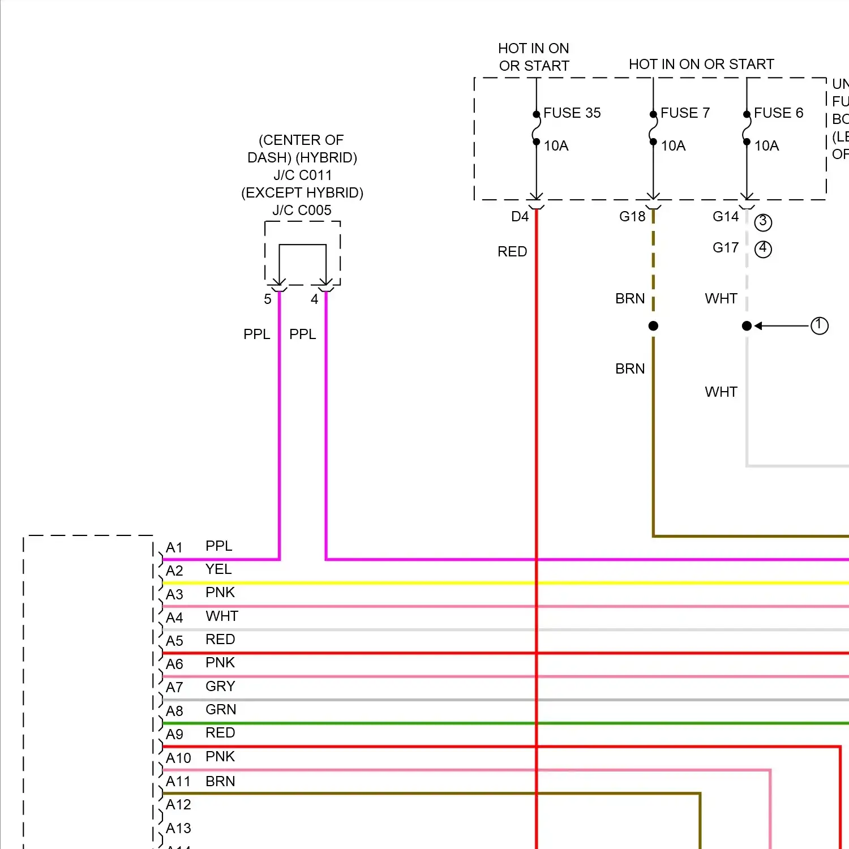Select the splice dot on the white wire

[x=747, y=326]
